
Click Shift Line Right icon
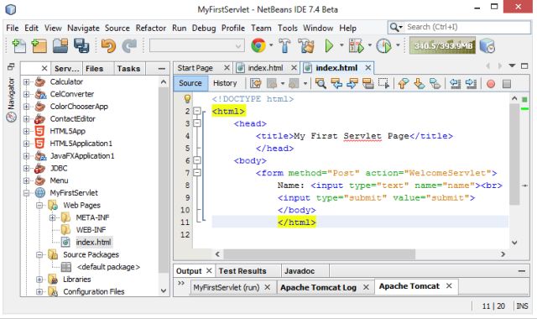(471, 83)
